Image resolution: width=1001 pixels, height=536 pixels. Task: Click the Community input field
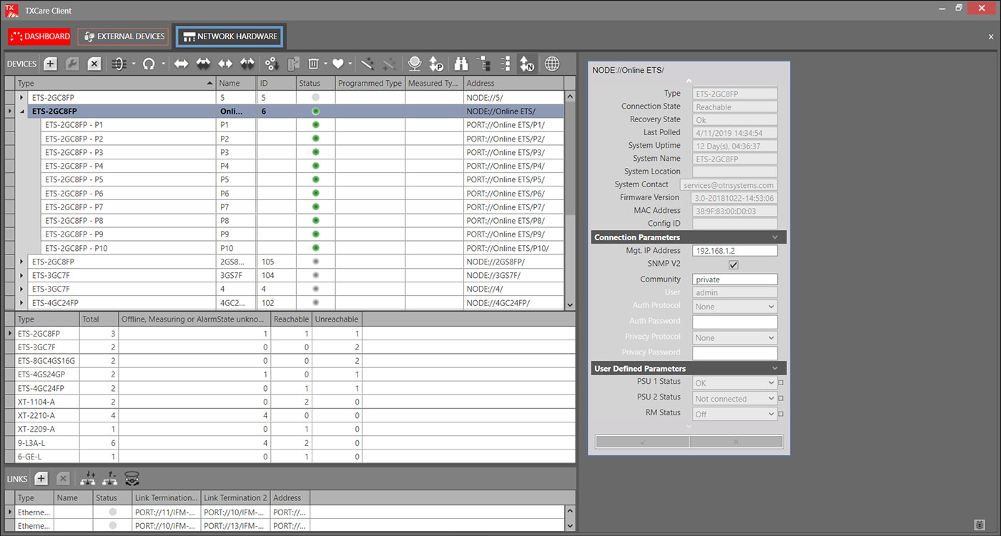tap(735, 279)
